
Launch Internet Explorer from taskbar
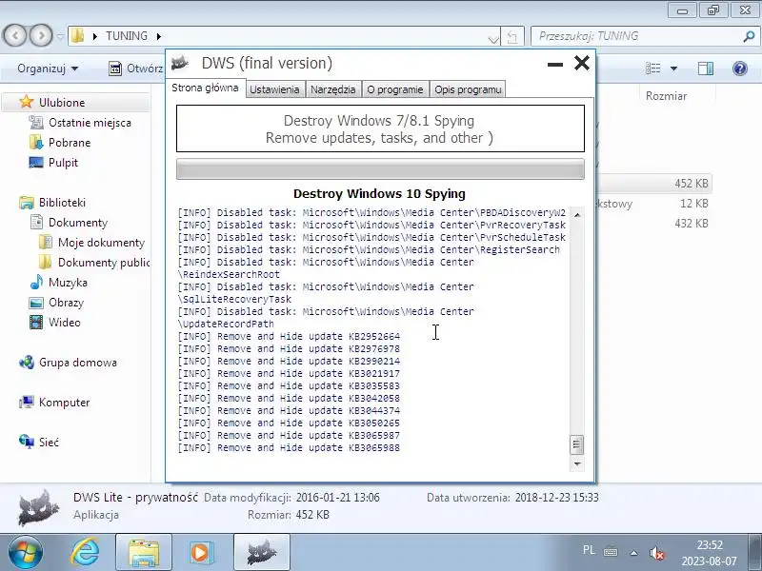[x=85, y=553]
